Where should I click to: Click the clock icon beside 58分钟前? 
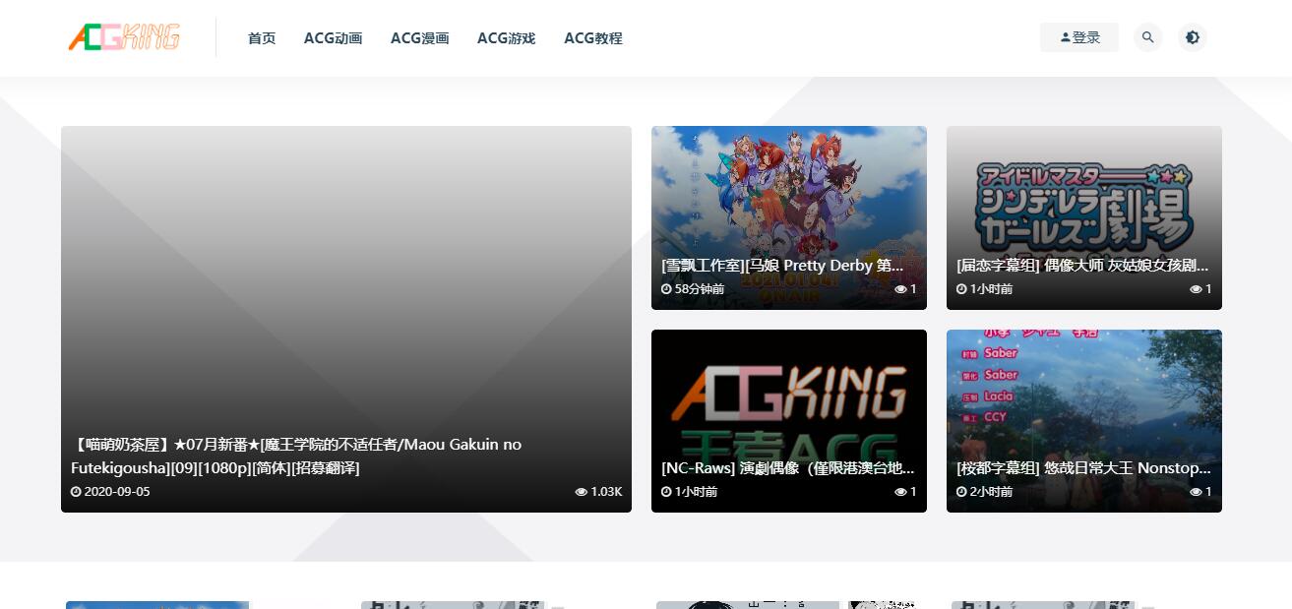point(666,289)
